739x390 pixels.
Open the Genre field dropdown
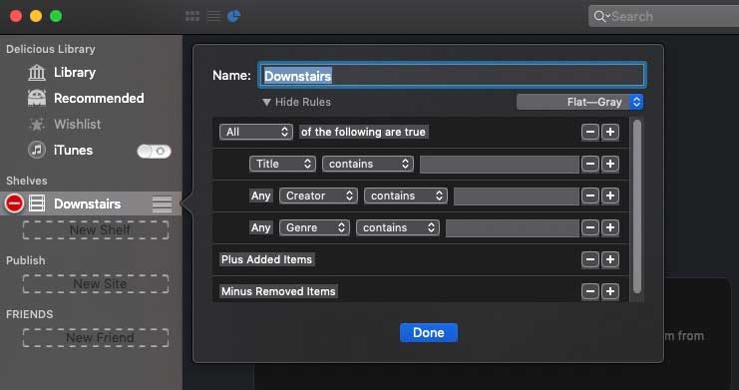point(314,227)
